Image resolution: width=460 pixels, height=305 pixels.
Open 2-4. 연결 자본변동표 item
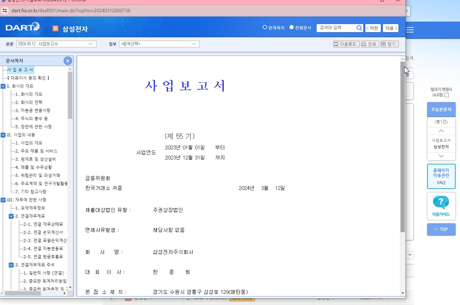pos(43,248)
